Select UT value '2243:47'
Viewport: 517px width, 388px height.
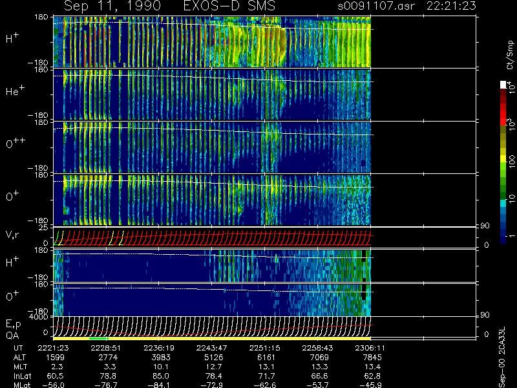pyautogui.click(x=212, y=348)
